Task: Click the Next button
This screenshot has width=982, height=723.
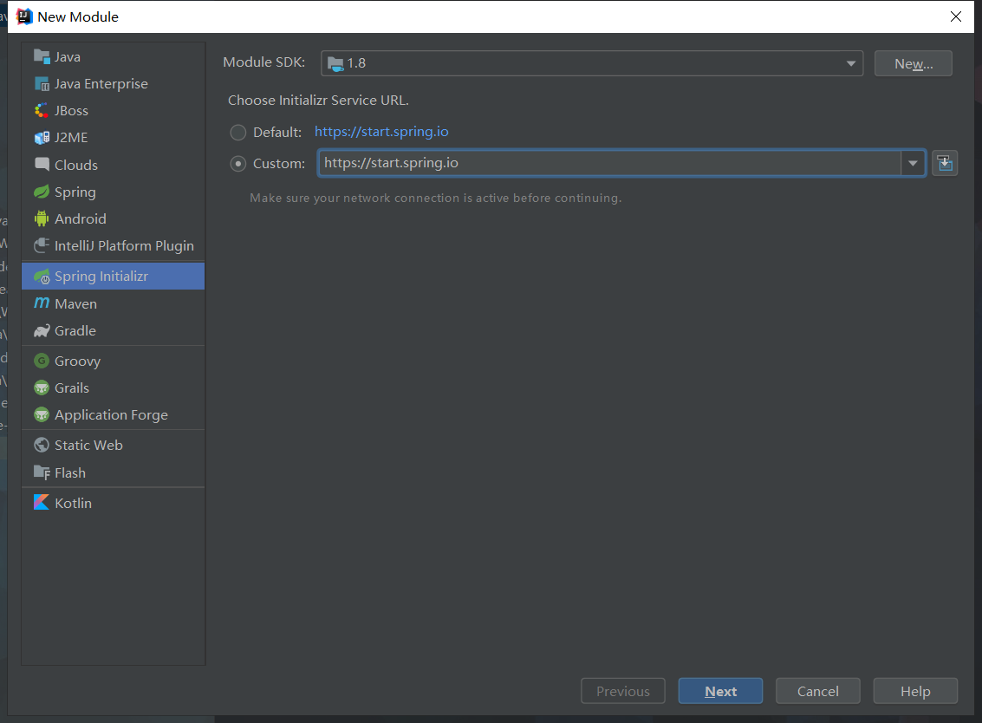Action: 720,691
